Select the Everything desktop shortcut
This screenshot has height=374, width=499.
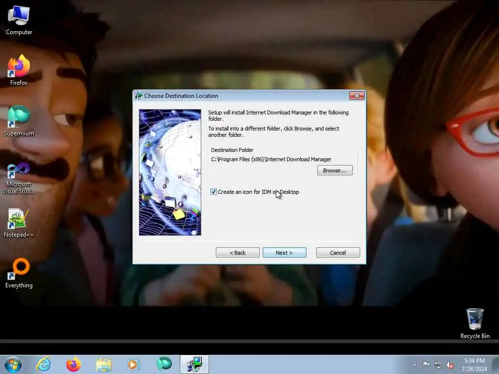19,273
